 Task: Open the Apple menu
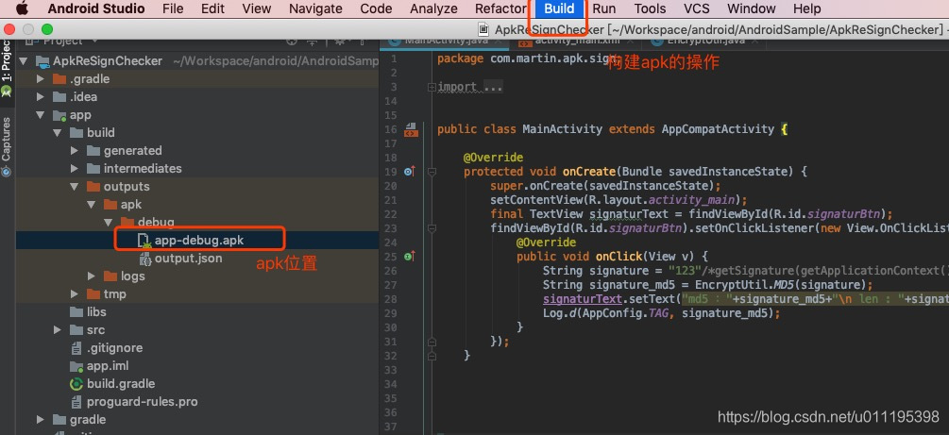23,8
